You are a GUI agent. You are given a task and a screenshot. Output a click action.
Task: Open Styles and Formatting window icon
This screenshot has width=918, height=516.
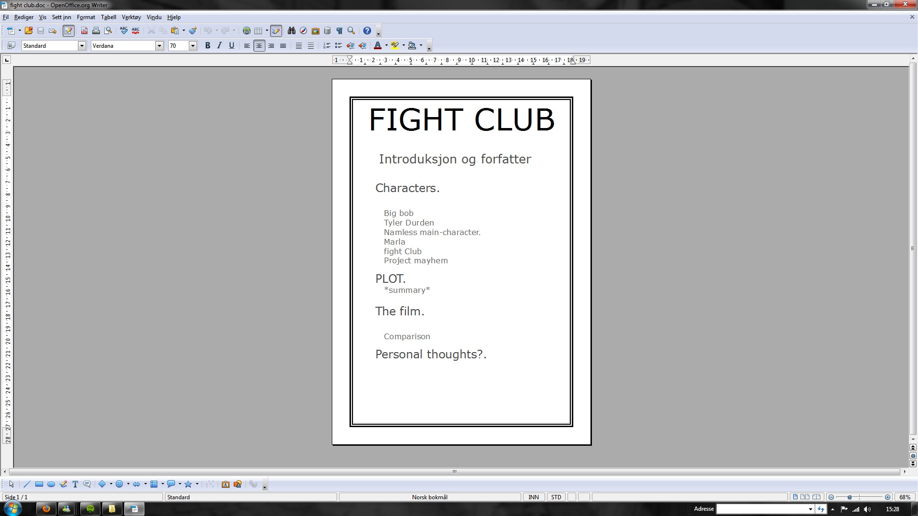tap(11, 45)
